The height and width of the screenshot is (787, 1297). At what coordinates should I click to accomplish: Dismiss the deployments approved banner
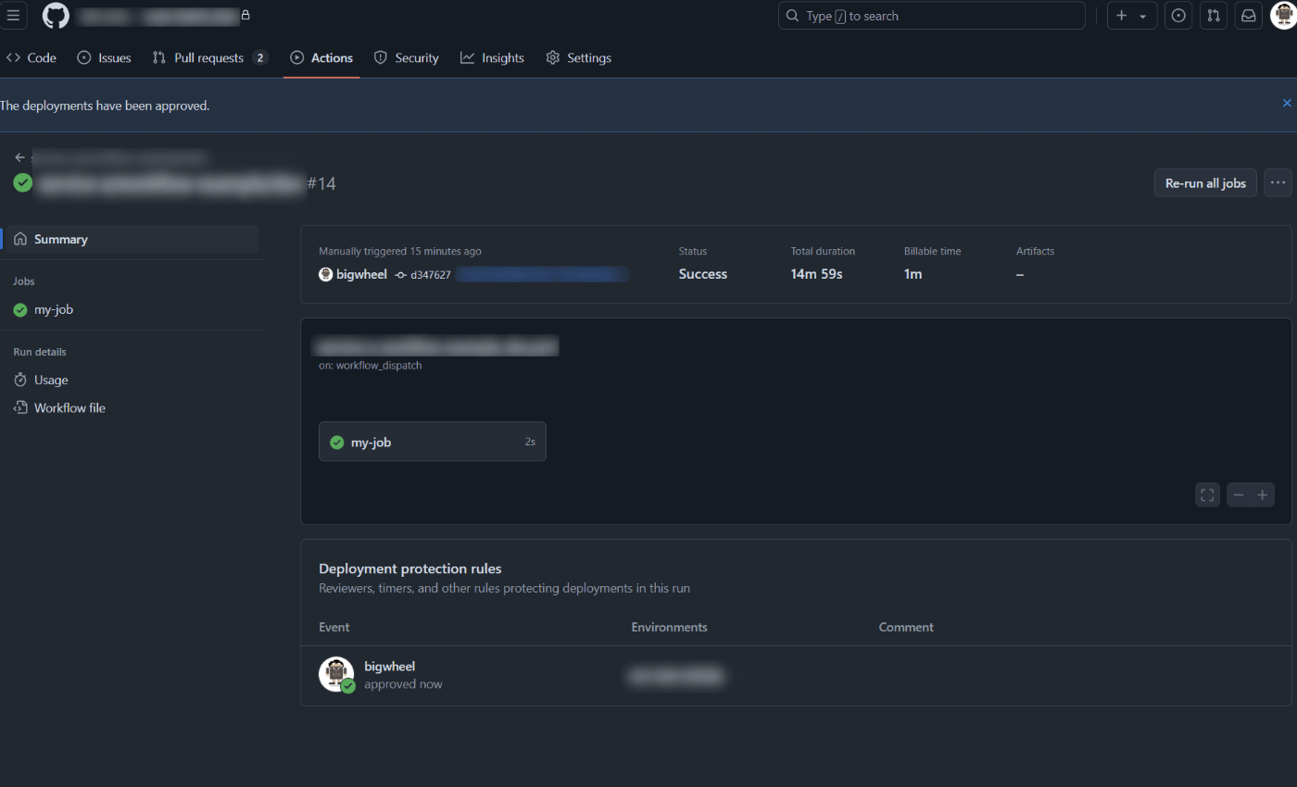pyautogui.click(x=1287, y=103)
